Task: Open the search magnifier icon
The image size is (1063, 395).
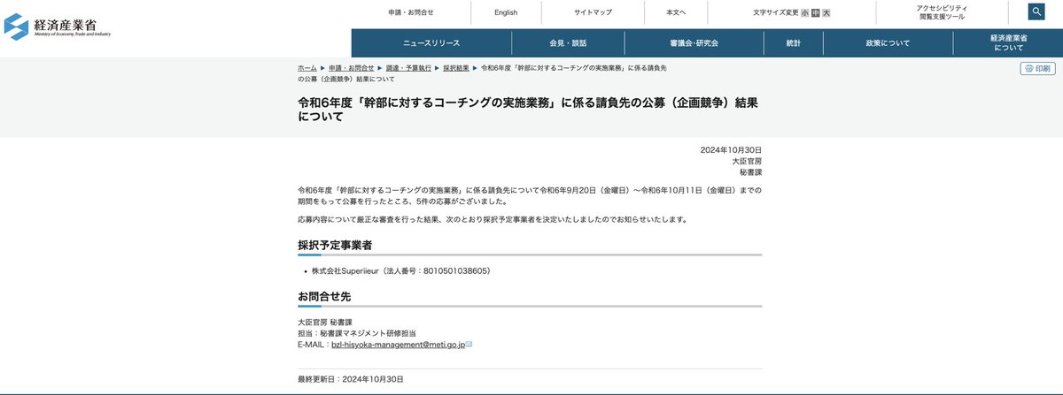Action: (1037, 11)
